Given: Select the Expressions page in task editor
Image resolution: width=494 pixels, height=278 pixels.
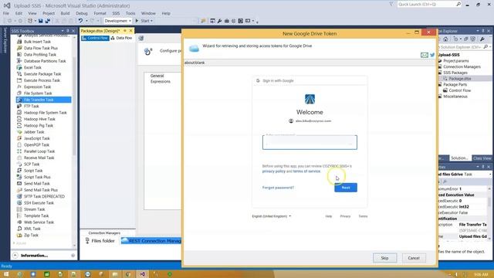Looking at the screenshot, I should click(x=161, y=81).
